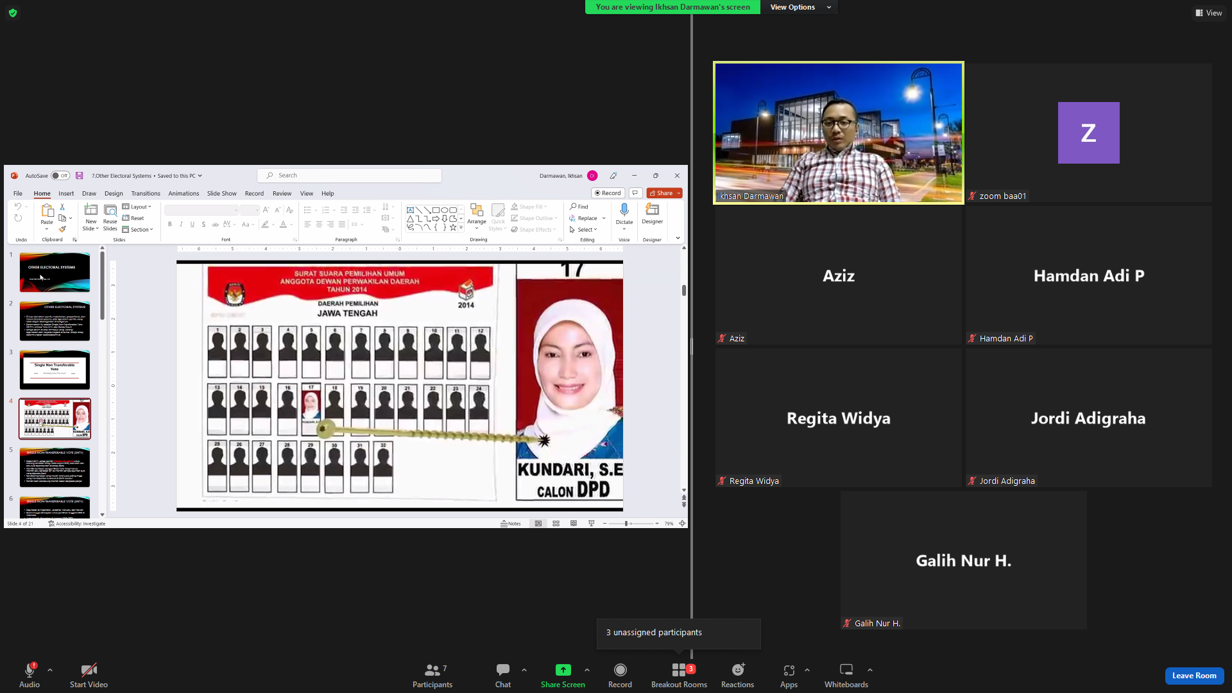Open the Transitions ribbon tab
The height and width of the screenshot is (693, 1232).
(146, 193)
